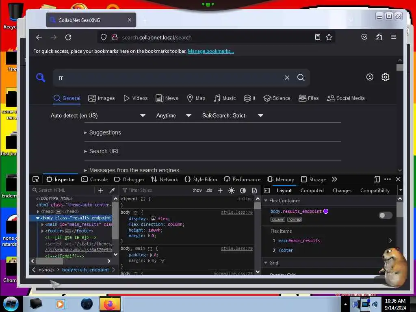Collapse the Grid section

tap(266, 263)
